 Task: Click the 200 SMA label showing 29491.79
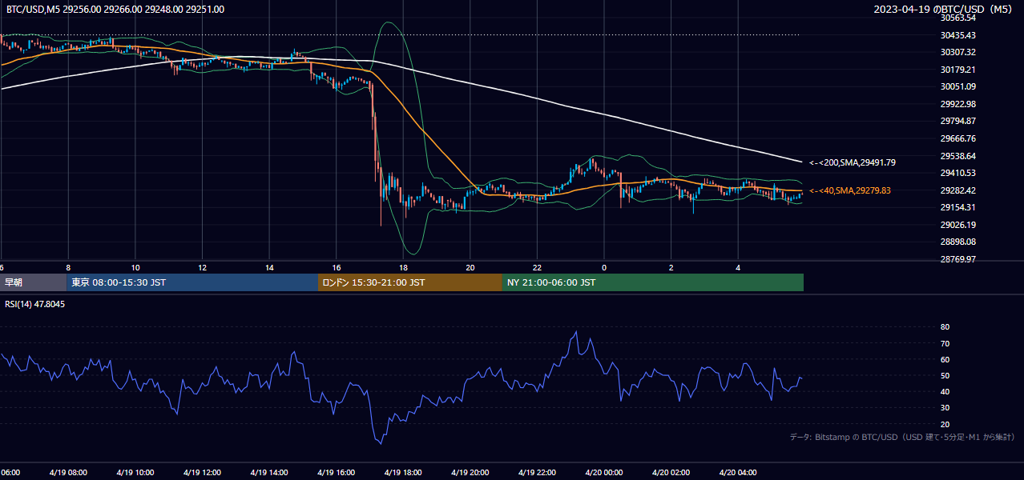tap(853, 162)
